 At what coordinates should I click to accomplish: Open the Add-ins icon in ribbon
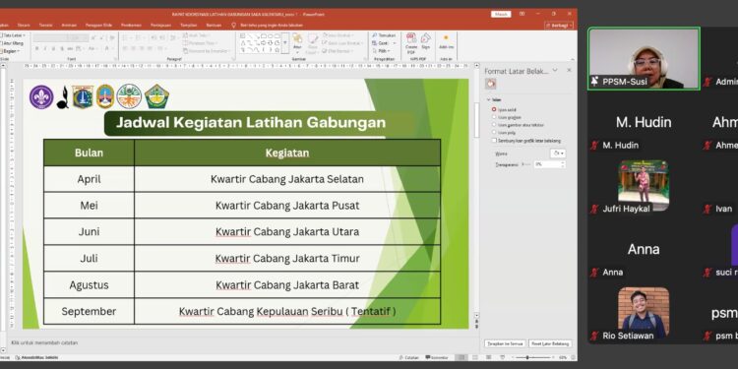pos(446,41)
